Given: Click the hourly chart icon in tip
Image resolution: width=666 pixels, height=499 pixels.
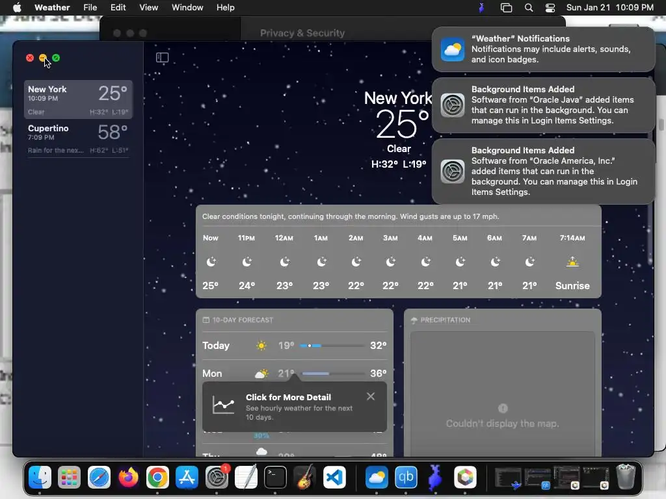Looking at the screenshot, I should point(224,405).
